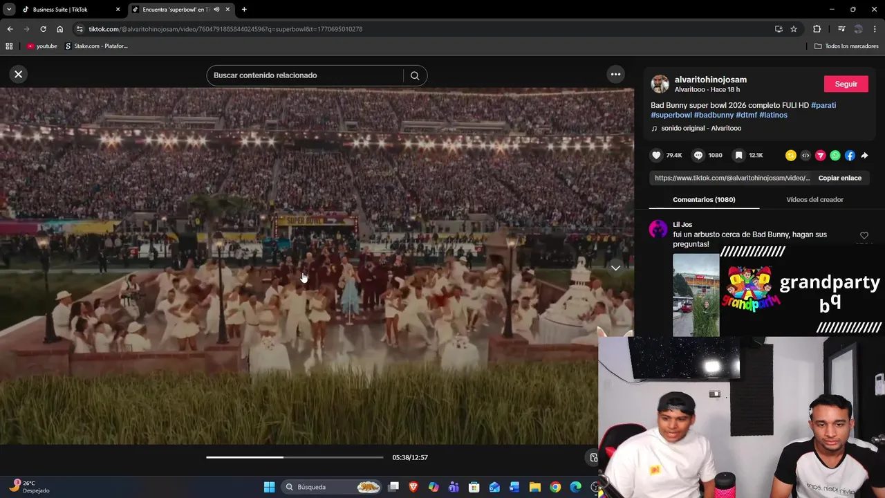Click the browser address bar URL

coord(225,29)
